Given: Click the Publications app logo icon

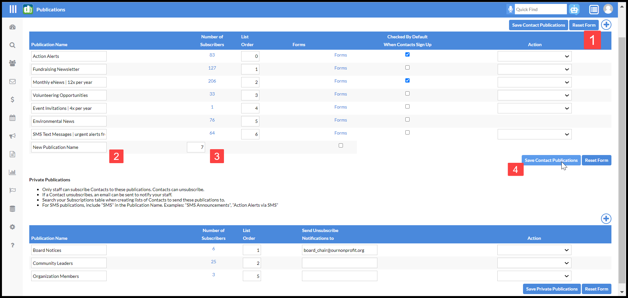Looking at the screenshot, I should click(28, 9).
